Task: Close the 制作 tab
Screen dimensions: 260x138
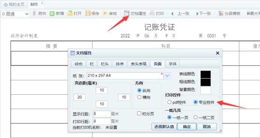Action: tap(42, 3)
